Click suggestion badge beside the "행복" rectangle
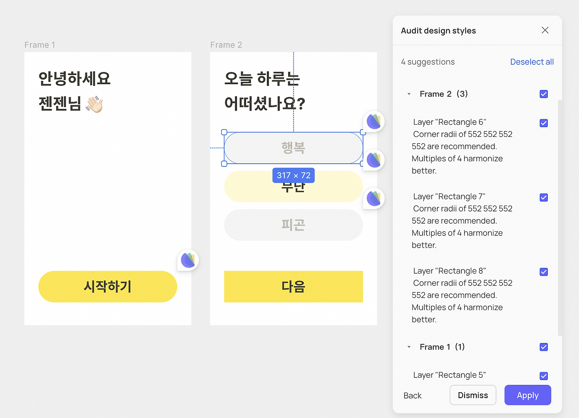 374,121
